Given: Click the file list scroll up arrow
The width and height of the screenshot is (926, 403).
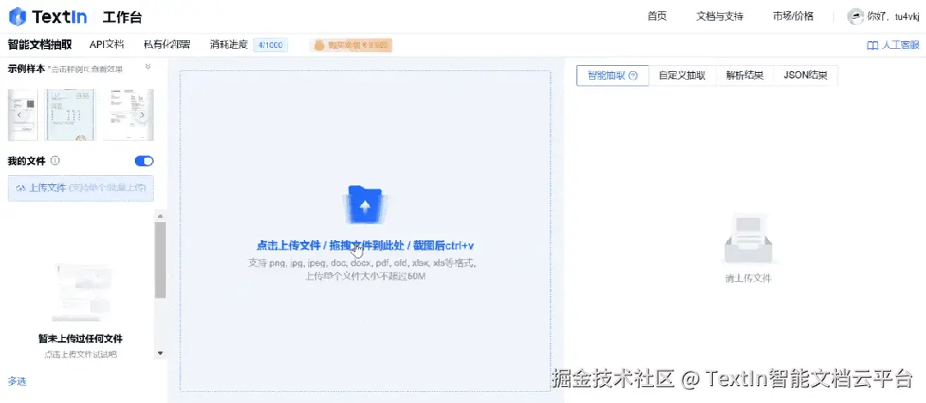Looking at the screenshot, I should point(160,216).
